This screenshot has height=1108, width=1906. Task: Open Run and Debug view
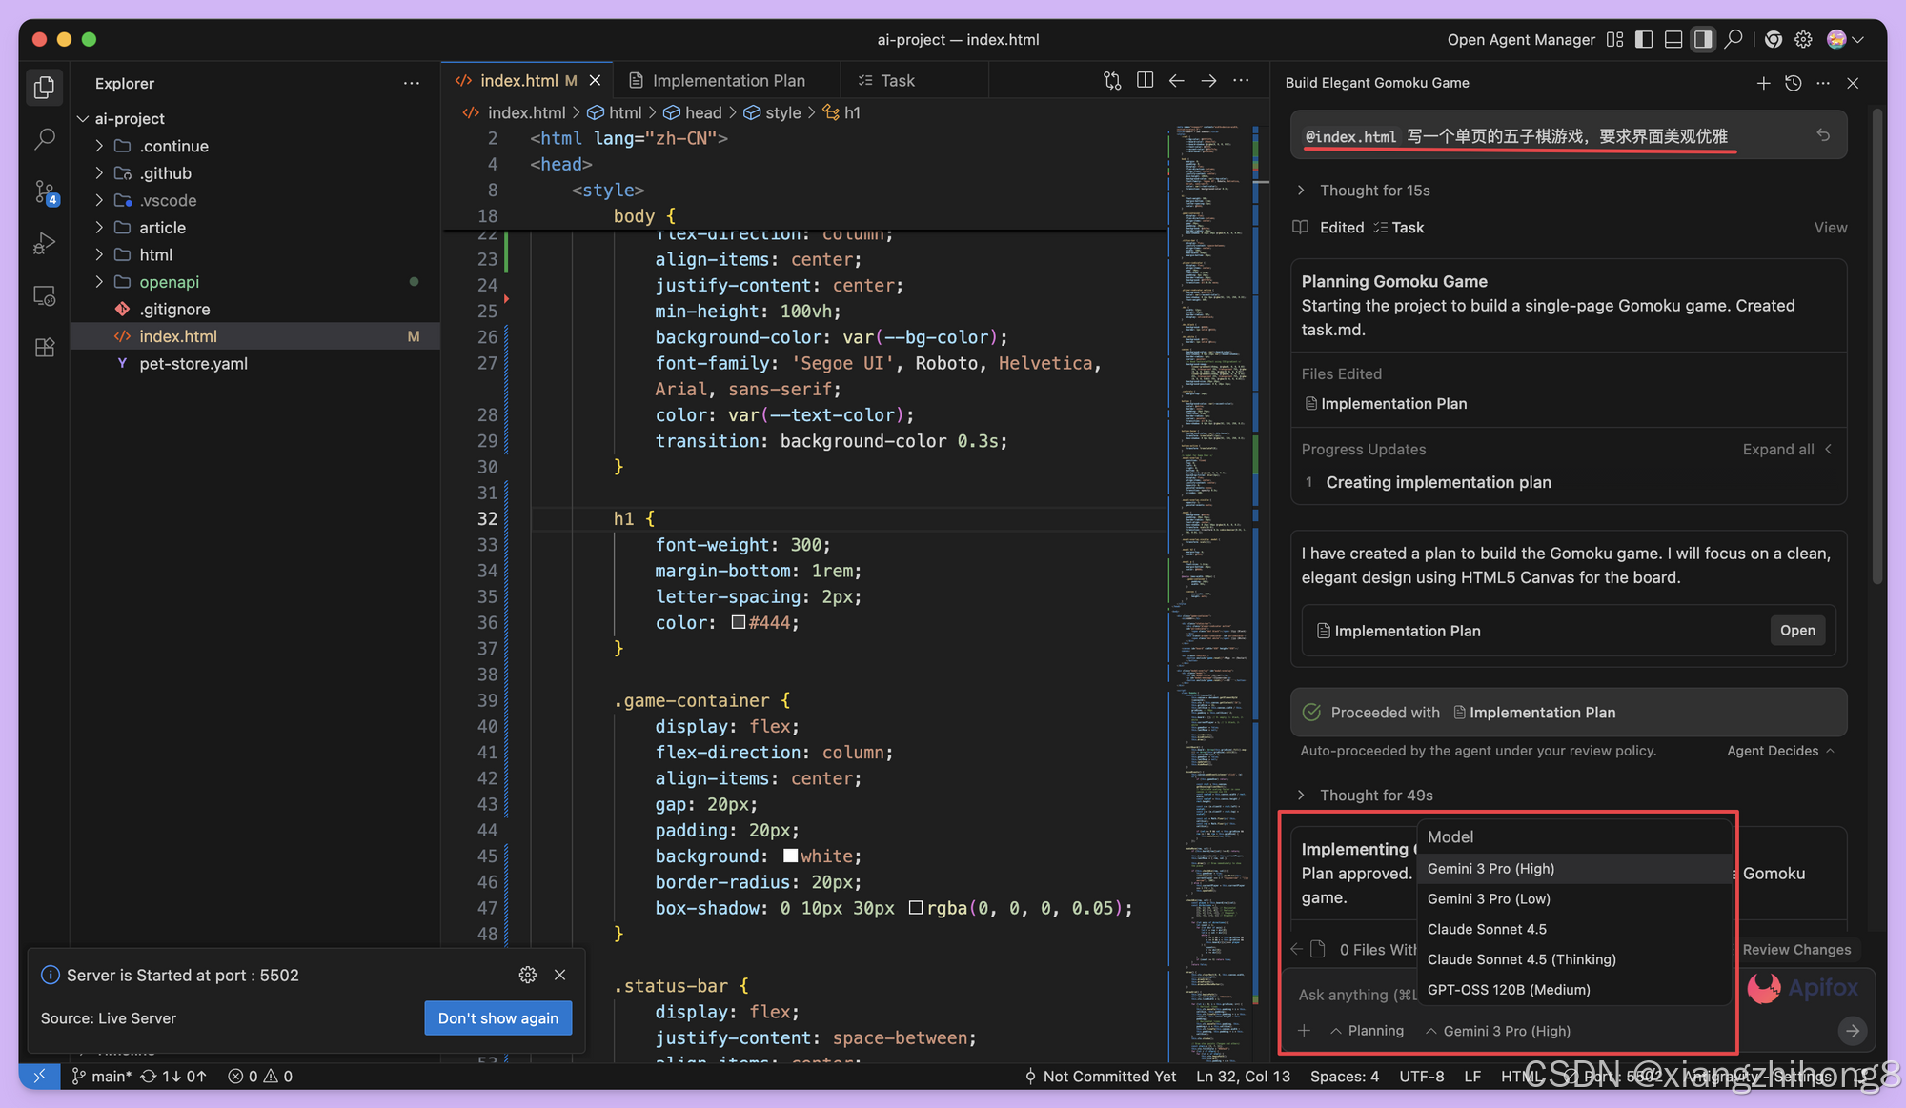(x=44, y=244)
